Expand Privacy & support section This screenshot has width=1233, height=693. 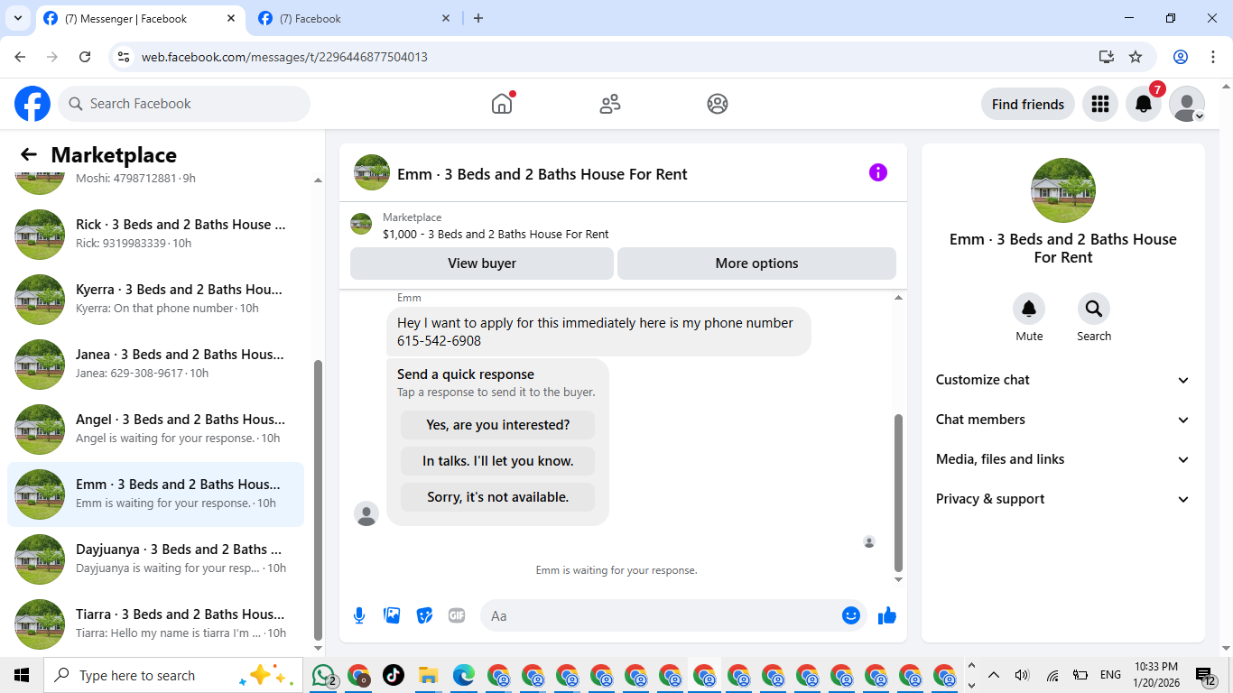click(x=1063, y=499)
